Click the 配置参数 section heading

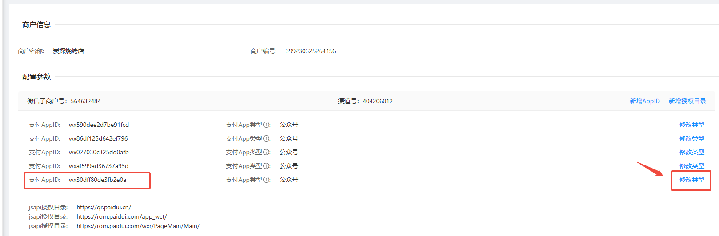(36, 77)
